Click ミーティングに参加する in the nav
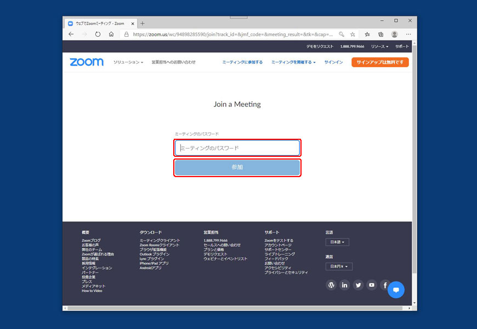This screenshot has height=329, width=477. tap(242, 62)
